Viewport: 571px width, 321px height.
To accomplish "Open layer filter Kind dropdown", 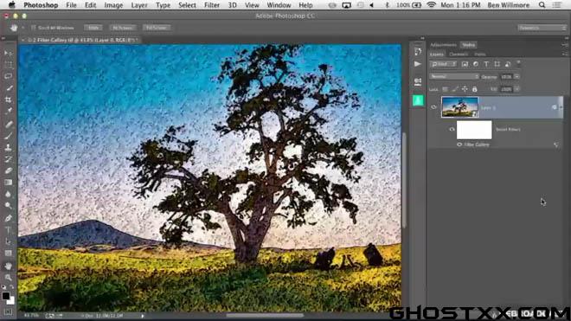I will pos(443,64).
